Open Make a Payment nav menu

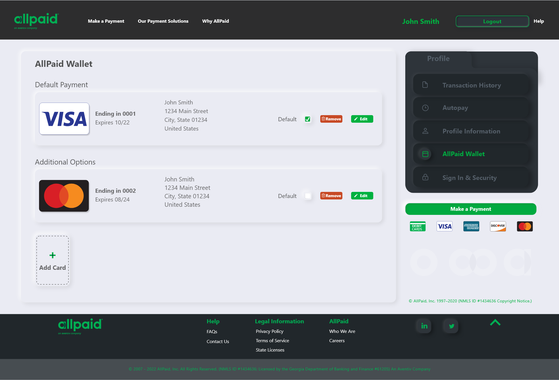(106, 21)
